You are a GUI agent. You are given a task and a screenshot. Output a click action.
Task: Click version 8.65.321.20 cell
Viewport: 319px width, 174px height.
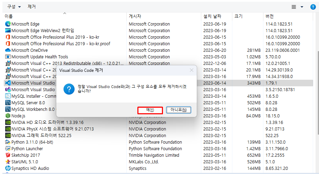pyautogui.click(x=277, y=168)
